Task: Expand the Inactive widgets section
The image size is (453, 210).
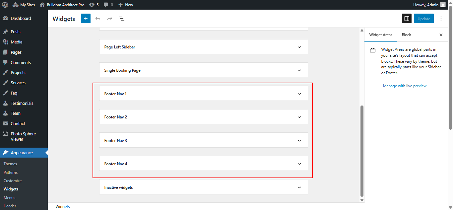Action: pos(203,187)
